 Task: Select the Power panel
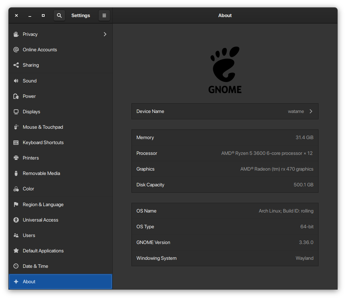[60, 96]
